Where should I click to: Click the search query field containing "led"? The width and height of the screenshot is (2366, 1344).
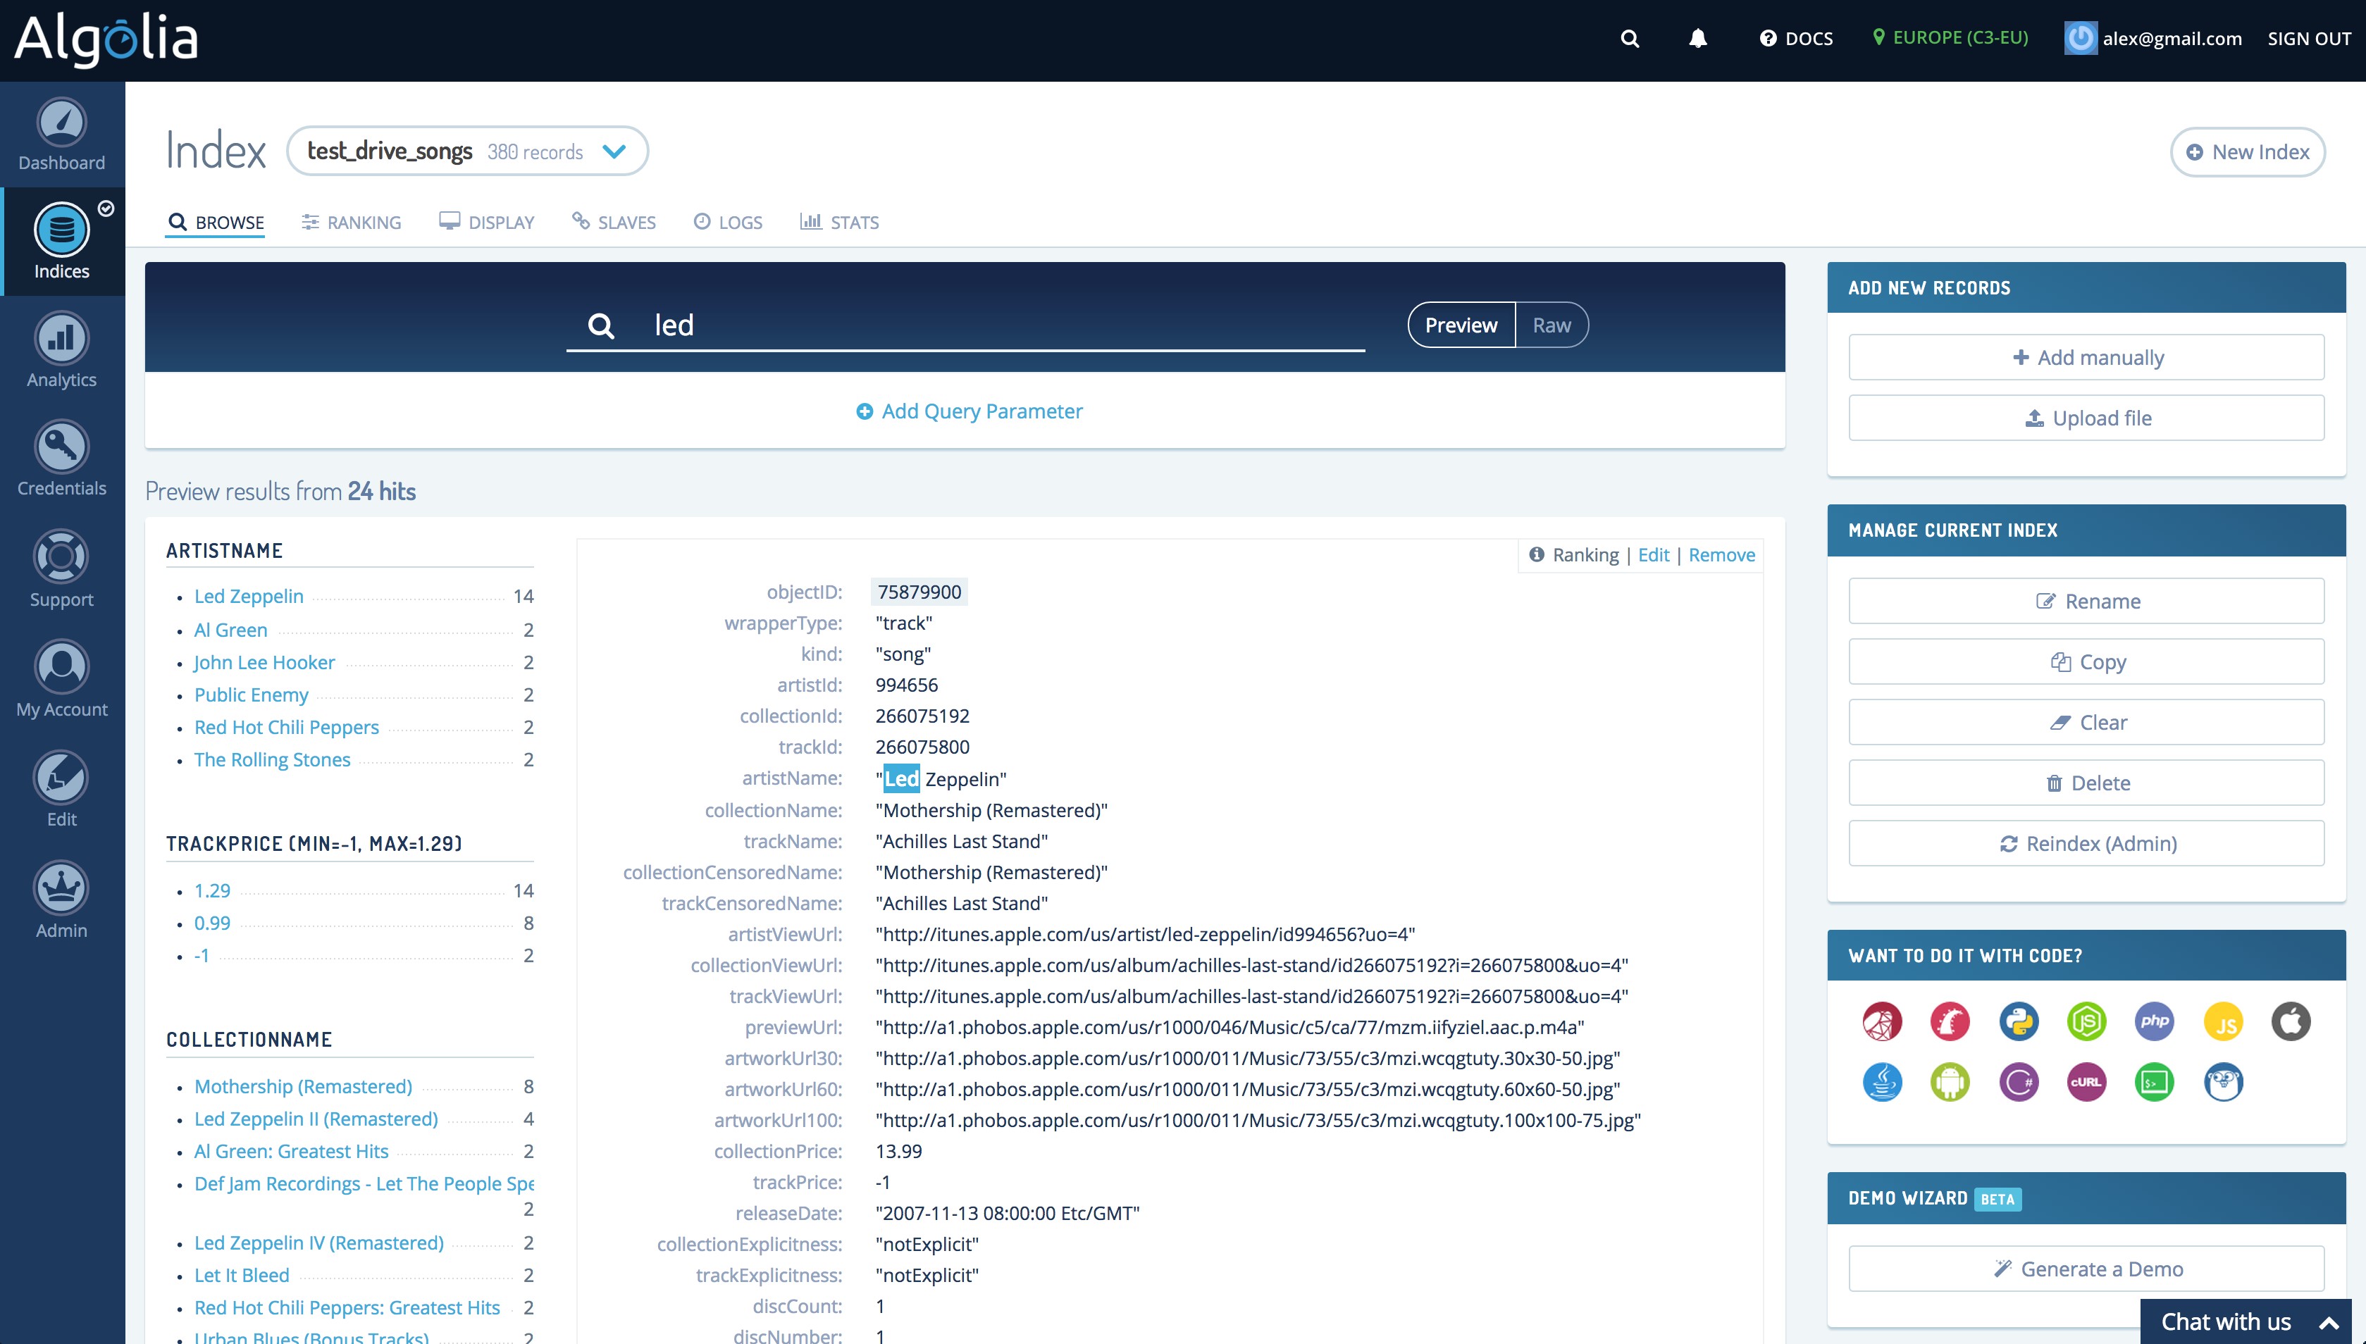[x=965, y=325]
